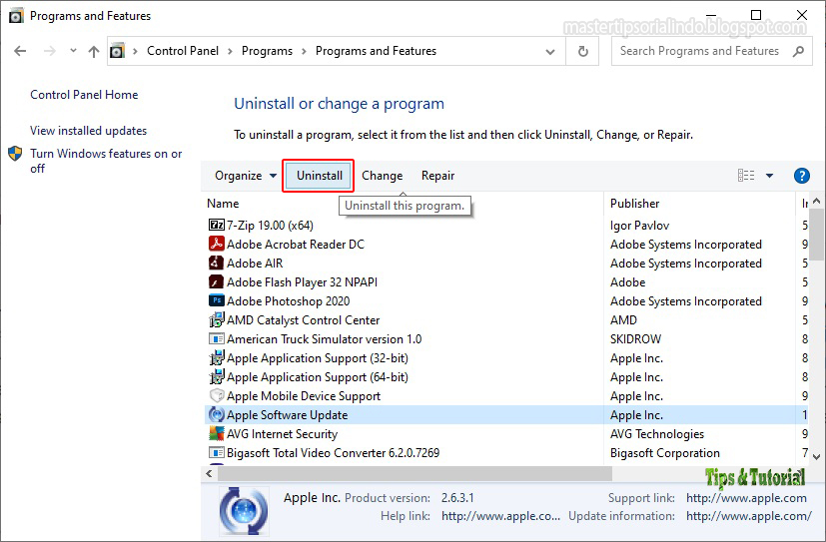Click the Apple Software Update list icon

coord(217,414)
